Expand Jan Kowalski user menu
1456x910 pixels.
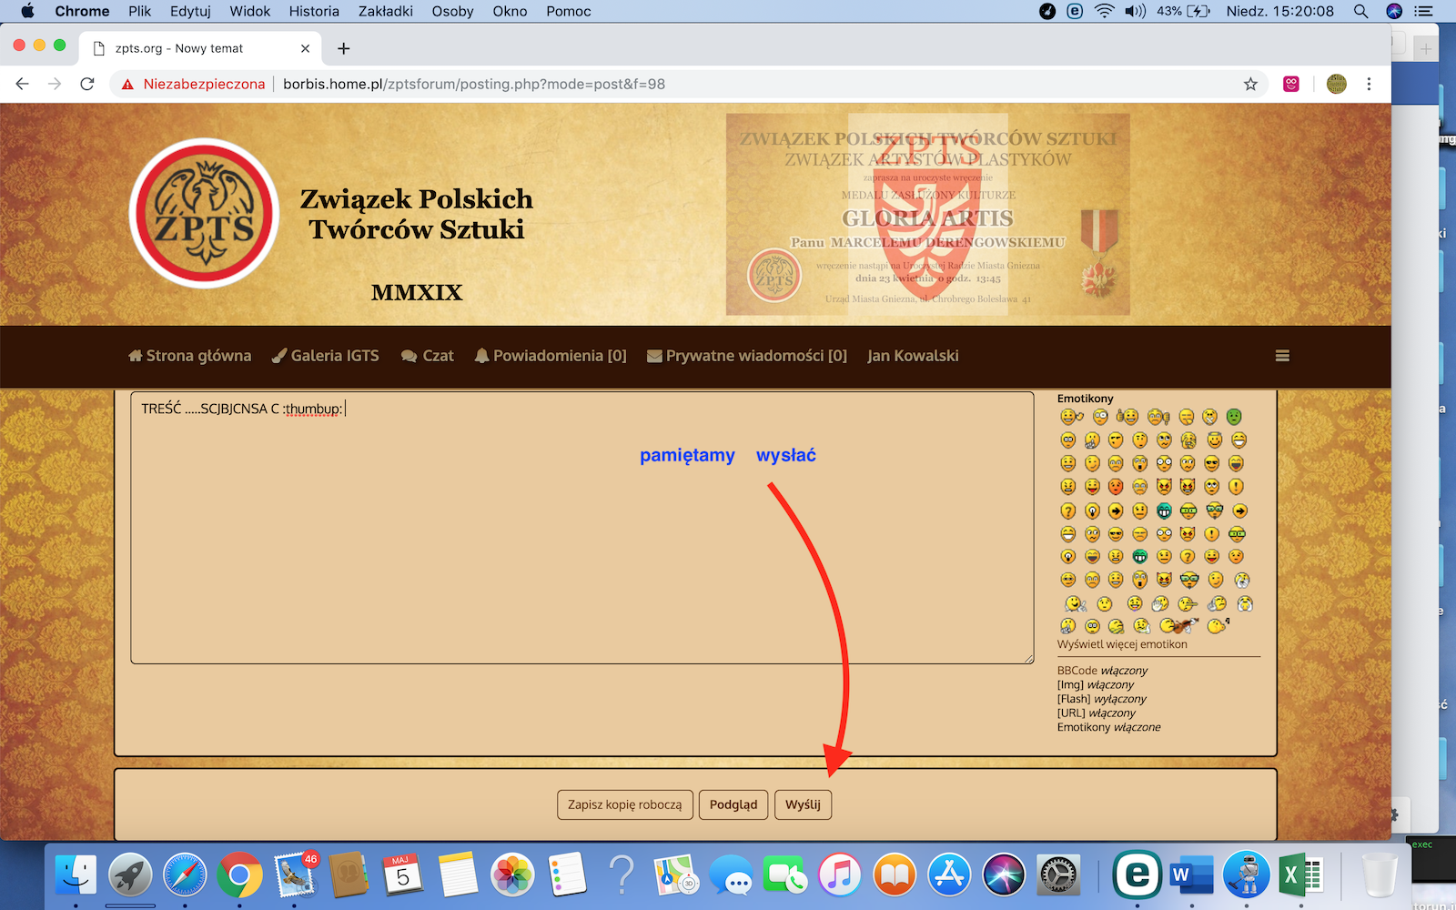(x=912, y=356)
